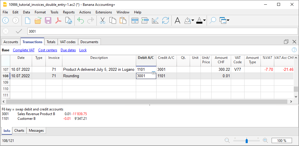Click the Paste clipboard icon
Image resolution: width=299 pixels, height=146 pixels.
click(x=123, y=20)
